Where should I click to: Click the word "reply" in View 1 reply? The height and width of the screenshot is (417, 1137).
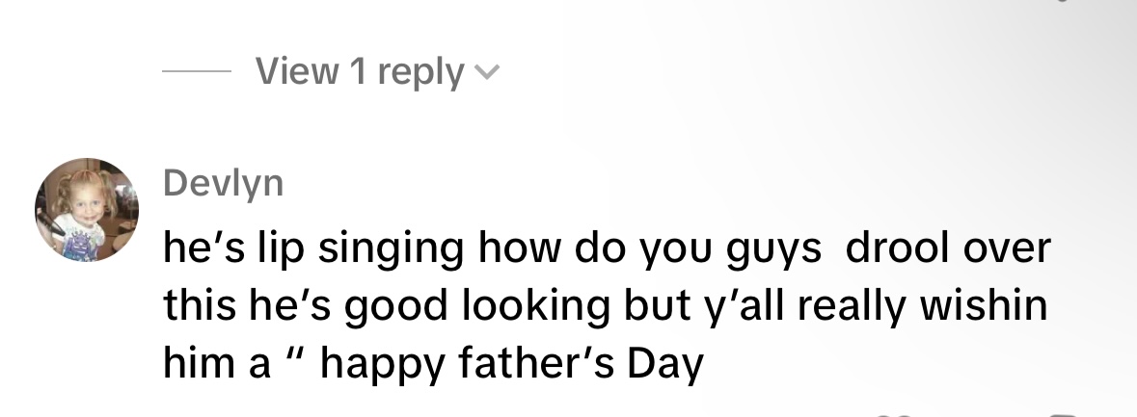point(420,73)
